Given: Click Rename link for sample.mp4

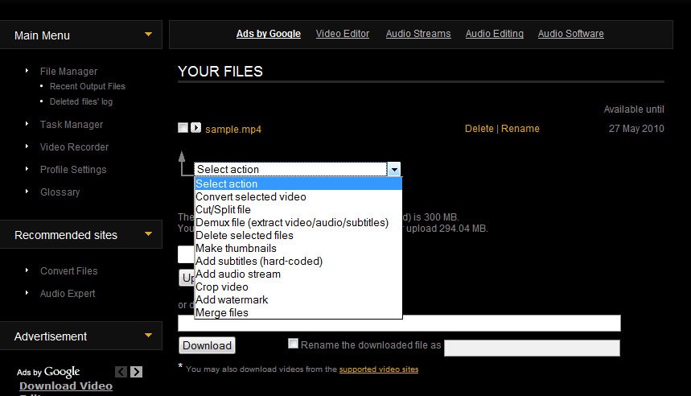Looking at the screenshot, I should click(520, 129).
